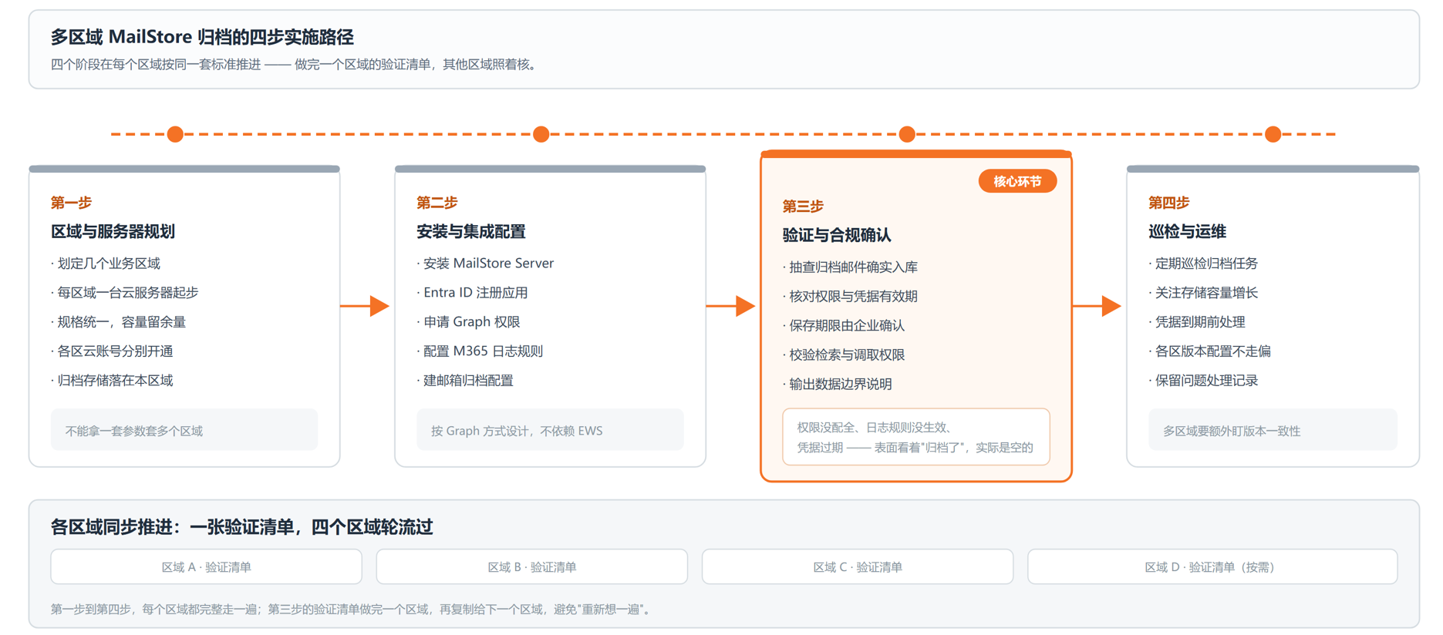Click 每区域一台云服务器起步 item
The width and height of the screenshot is (1443, 635).
pos(125,293)
